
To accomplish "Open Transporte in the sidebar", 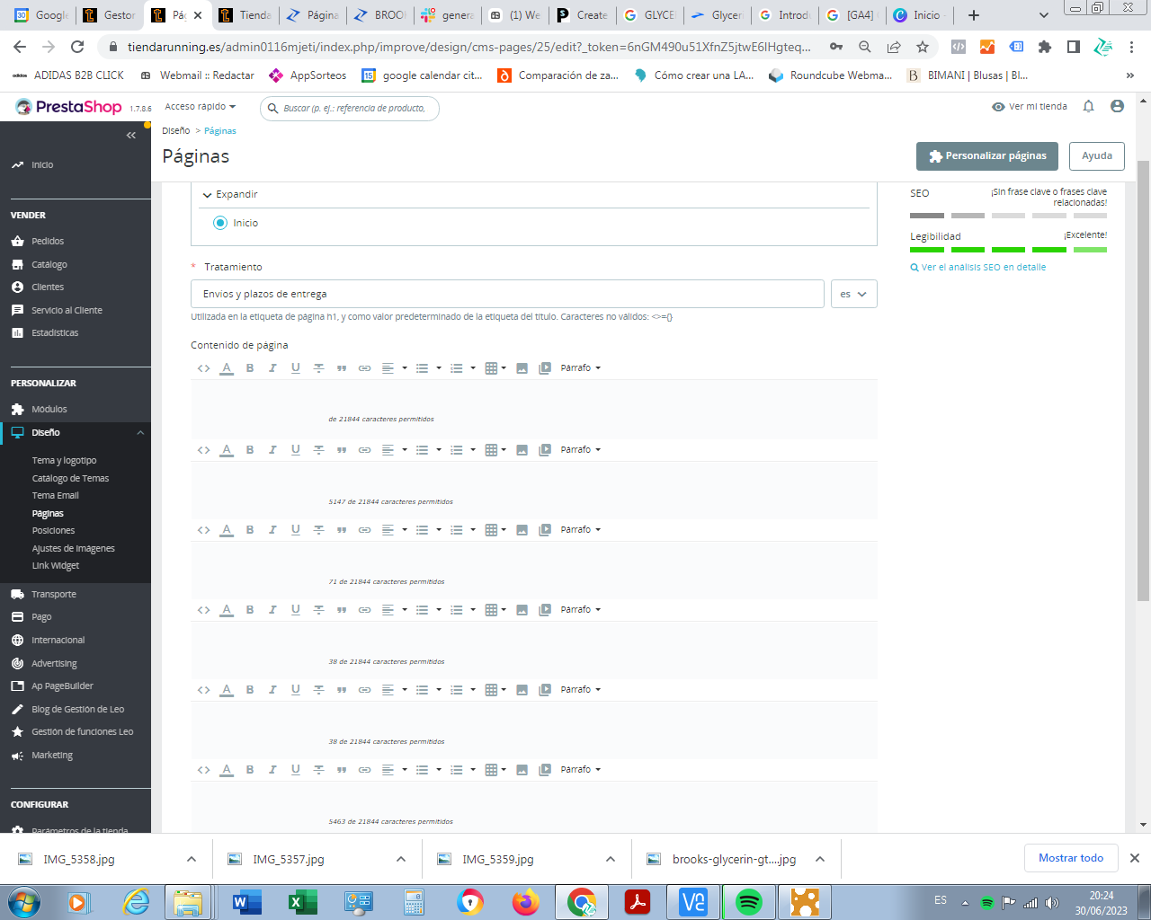I will click(54, 595).
